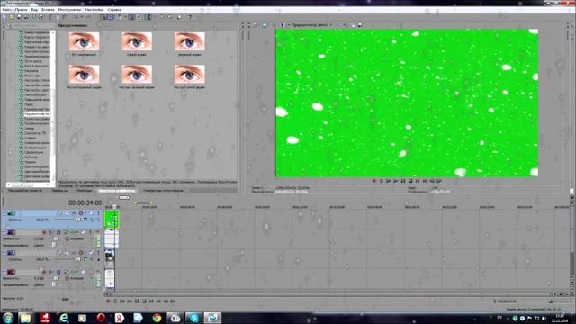Open the Правка menu
The width and height of the screenshot is (576, 324).
pyautogui.click(x=21, y=10)
